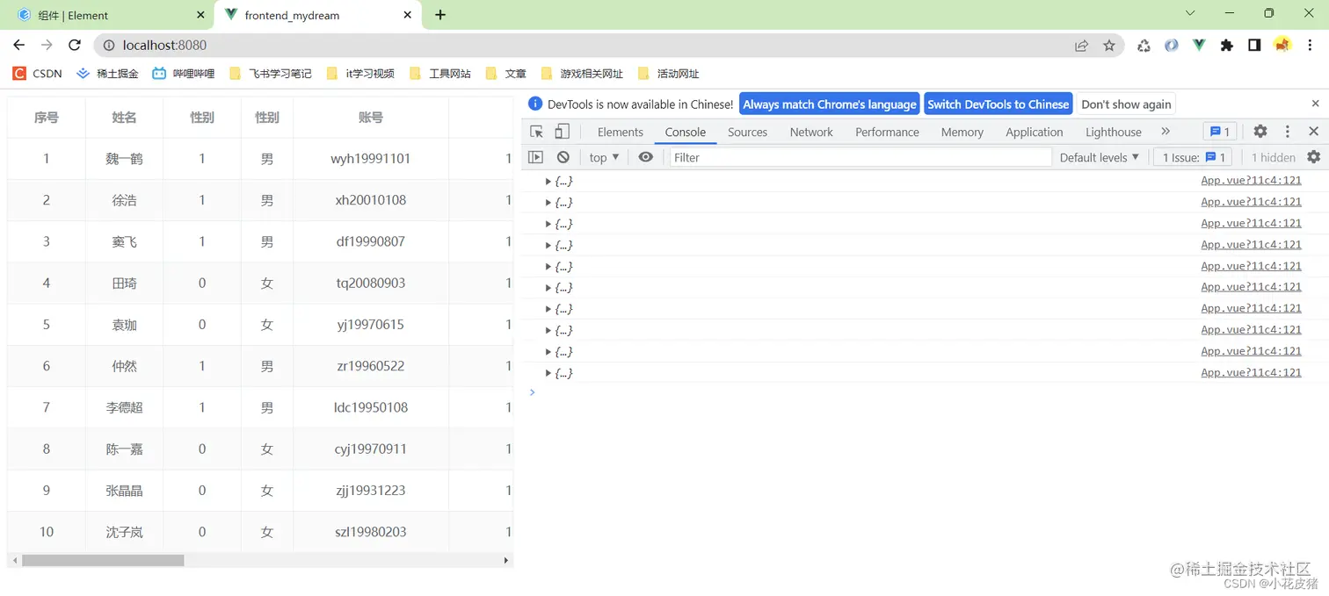Open the tab search chevron in title bar

click(1190, 13)
